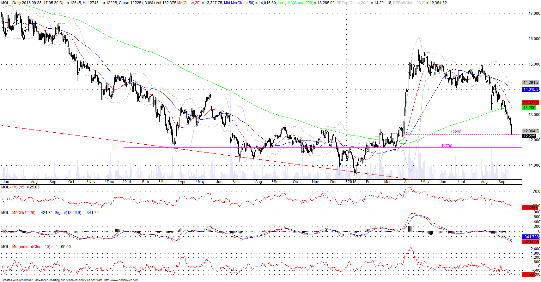Click the 13,000 price axis label
Image resolution: width=541 pixels, height=282 pixels.
[x=534, y=115]
